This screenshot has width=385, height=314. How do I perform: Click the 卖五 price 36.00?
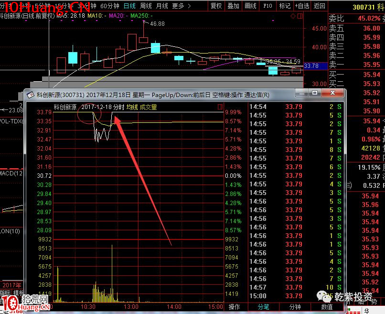click(372, 28)
